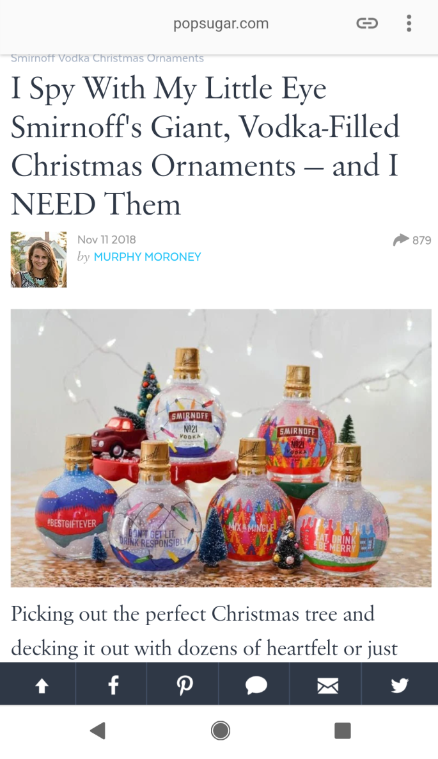Open recent apps with the square button
The width and height of the screenshot is (438, 759).
(x=342, y=730)
